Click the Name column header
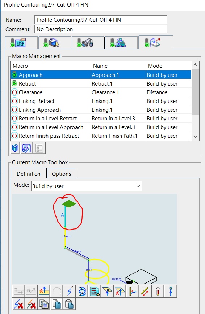The height and width of the screenshot is (314, 205). [118, 66]
